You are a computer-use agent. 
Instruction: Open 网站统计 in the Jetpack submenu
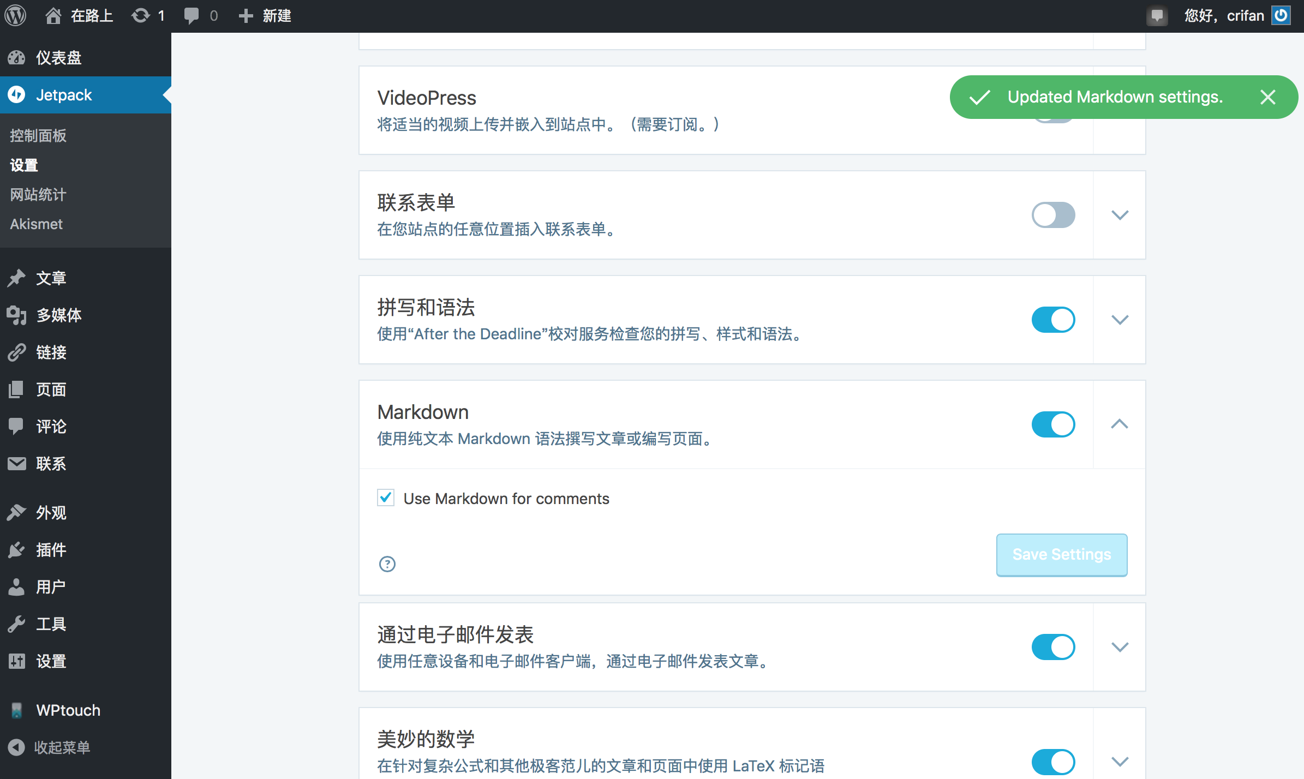(38, 194)
